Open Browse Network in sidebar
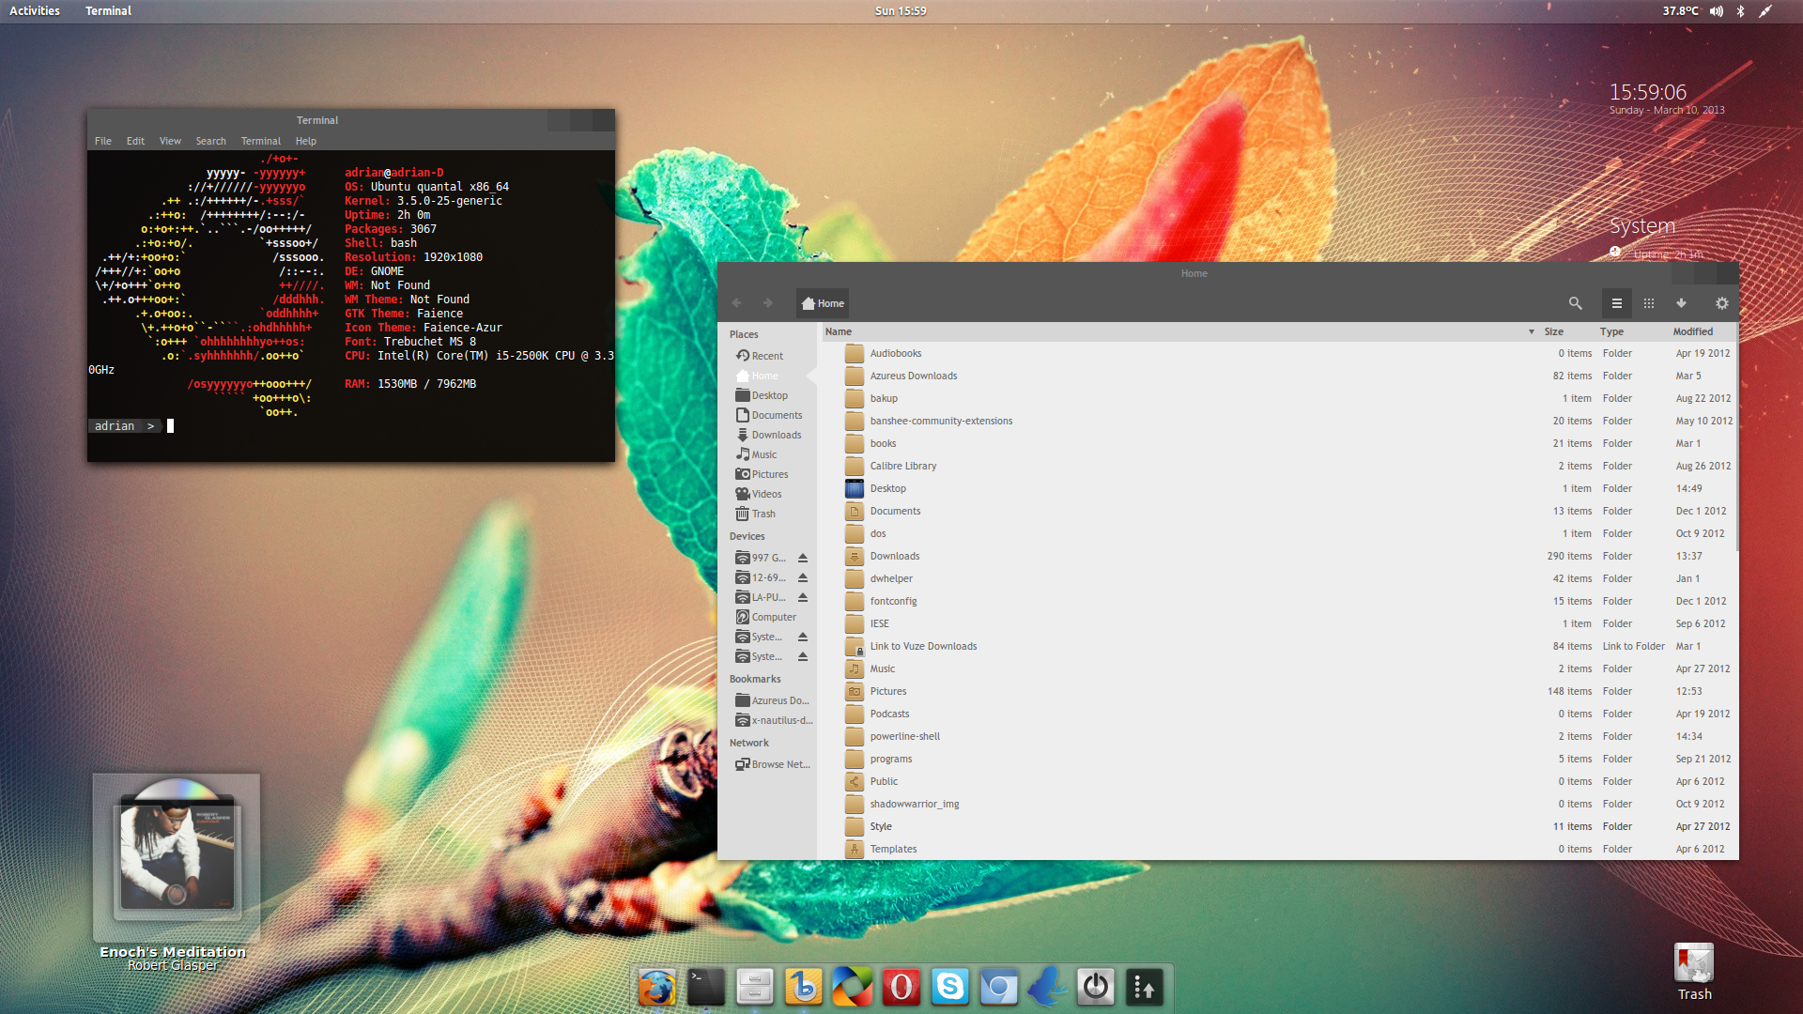This screenshot has width=1803, height=1014. 773,764
